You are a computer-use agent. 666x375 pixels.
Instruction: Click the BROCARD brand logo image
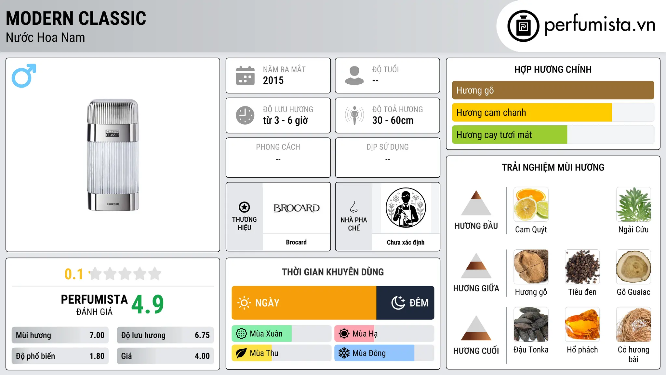[x=296, y=208]
